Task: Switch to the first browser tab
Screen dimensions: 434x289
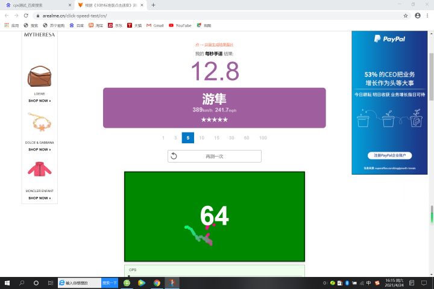Action: tap(37, 5)
